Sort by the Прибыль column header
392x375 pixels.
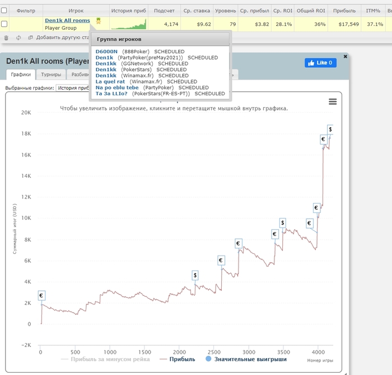[344, 11]
